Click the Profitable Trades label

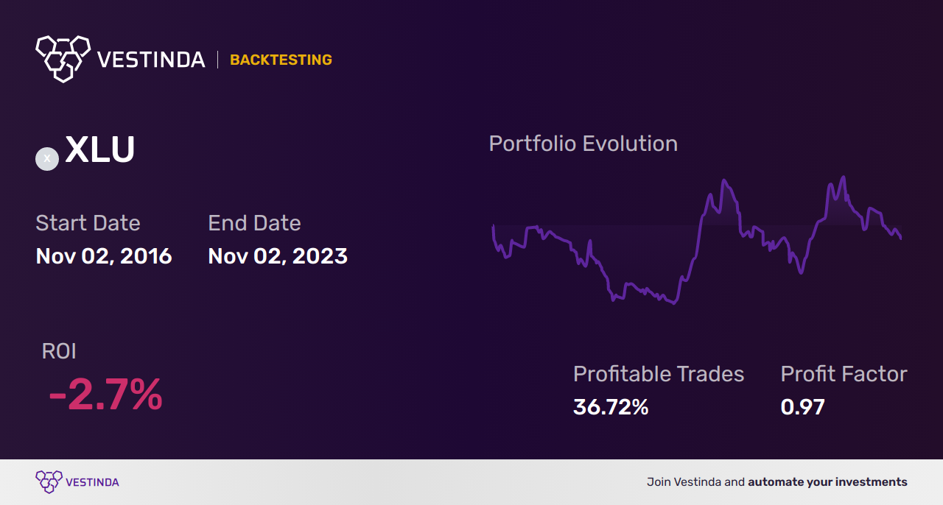tap(659, 374)
